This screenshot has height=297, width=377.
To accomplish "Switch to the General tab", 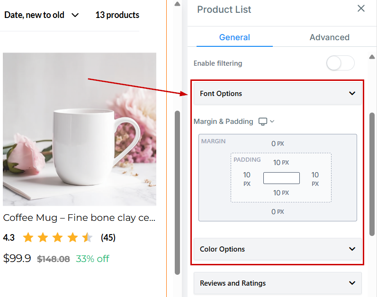I will [234, 37].
